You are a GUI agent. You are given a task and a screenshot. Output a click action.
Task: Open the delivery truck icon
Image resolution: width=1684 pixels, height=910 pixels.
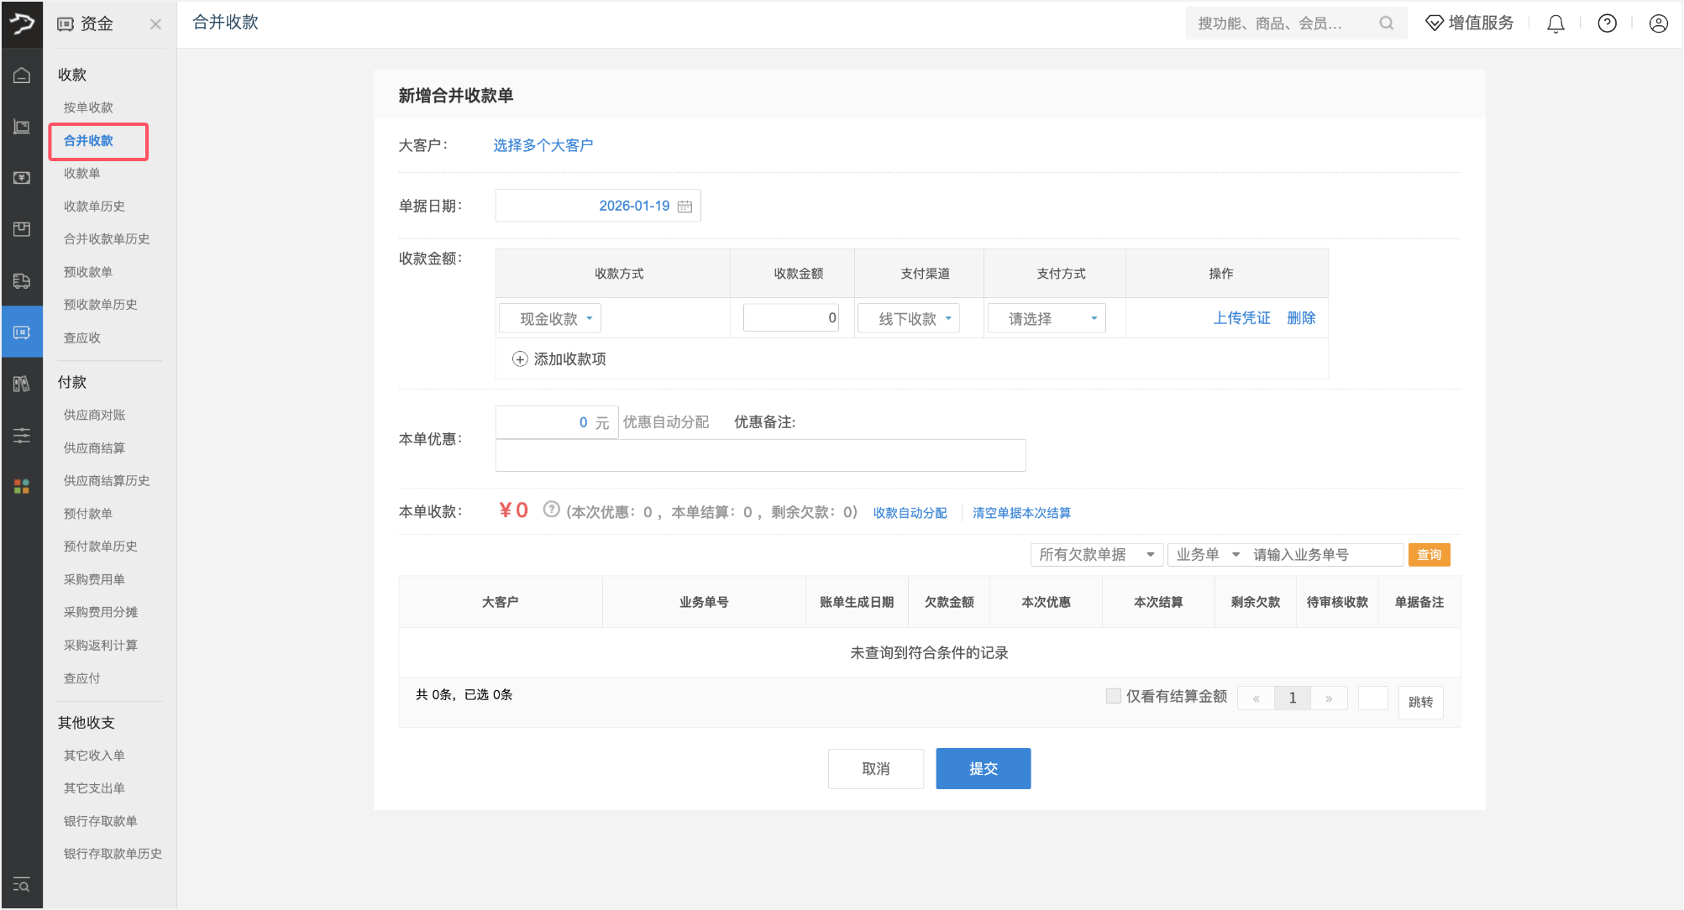[x=22, y=280]
